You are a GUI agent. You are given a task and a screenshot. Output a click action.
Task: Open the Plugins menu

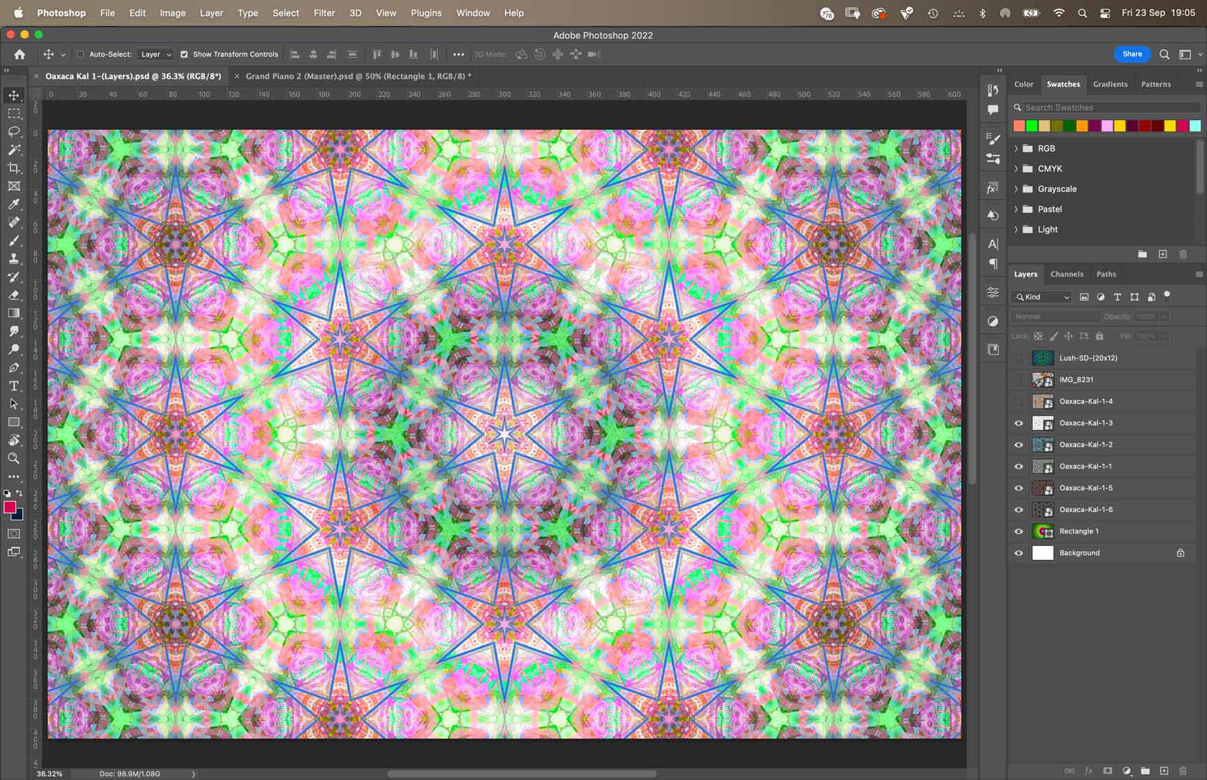[x=426, y=13]
